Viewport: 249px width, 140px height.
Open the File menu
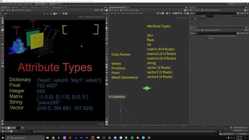tap(3, 4)
